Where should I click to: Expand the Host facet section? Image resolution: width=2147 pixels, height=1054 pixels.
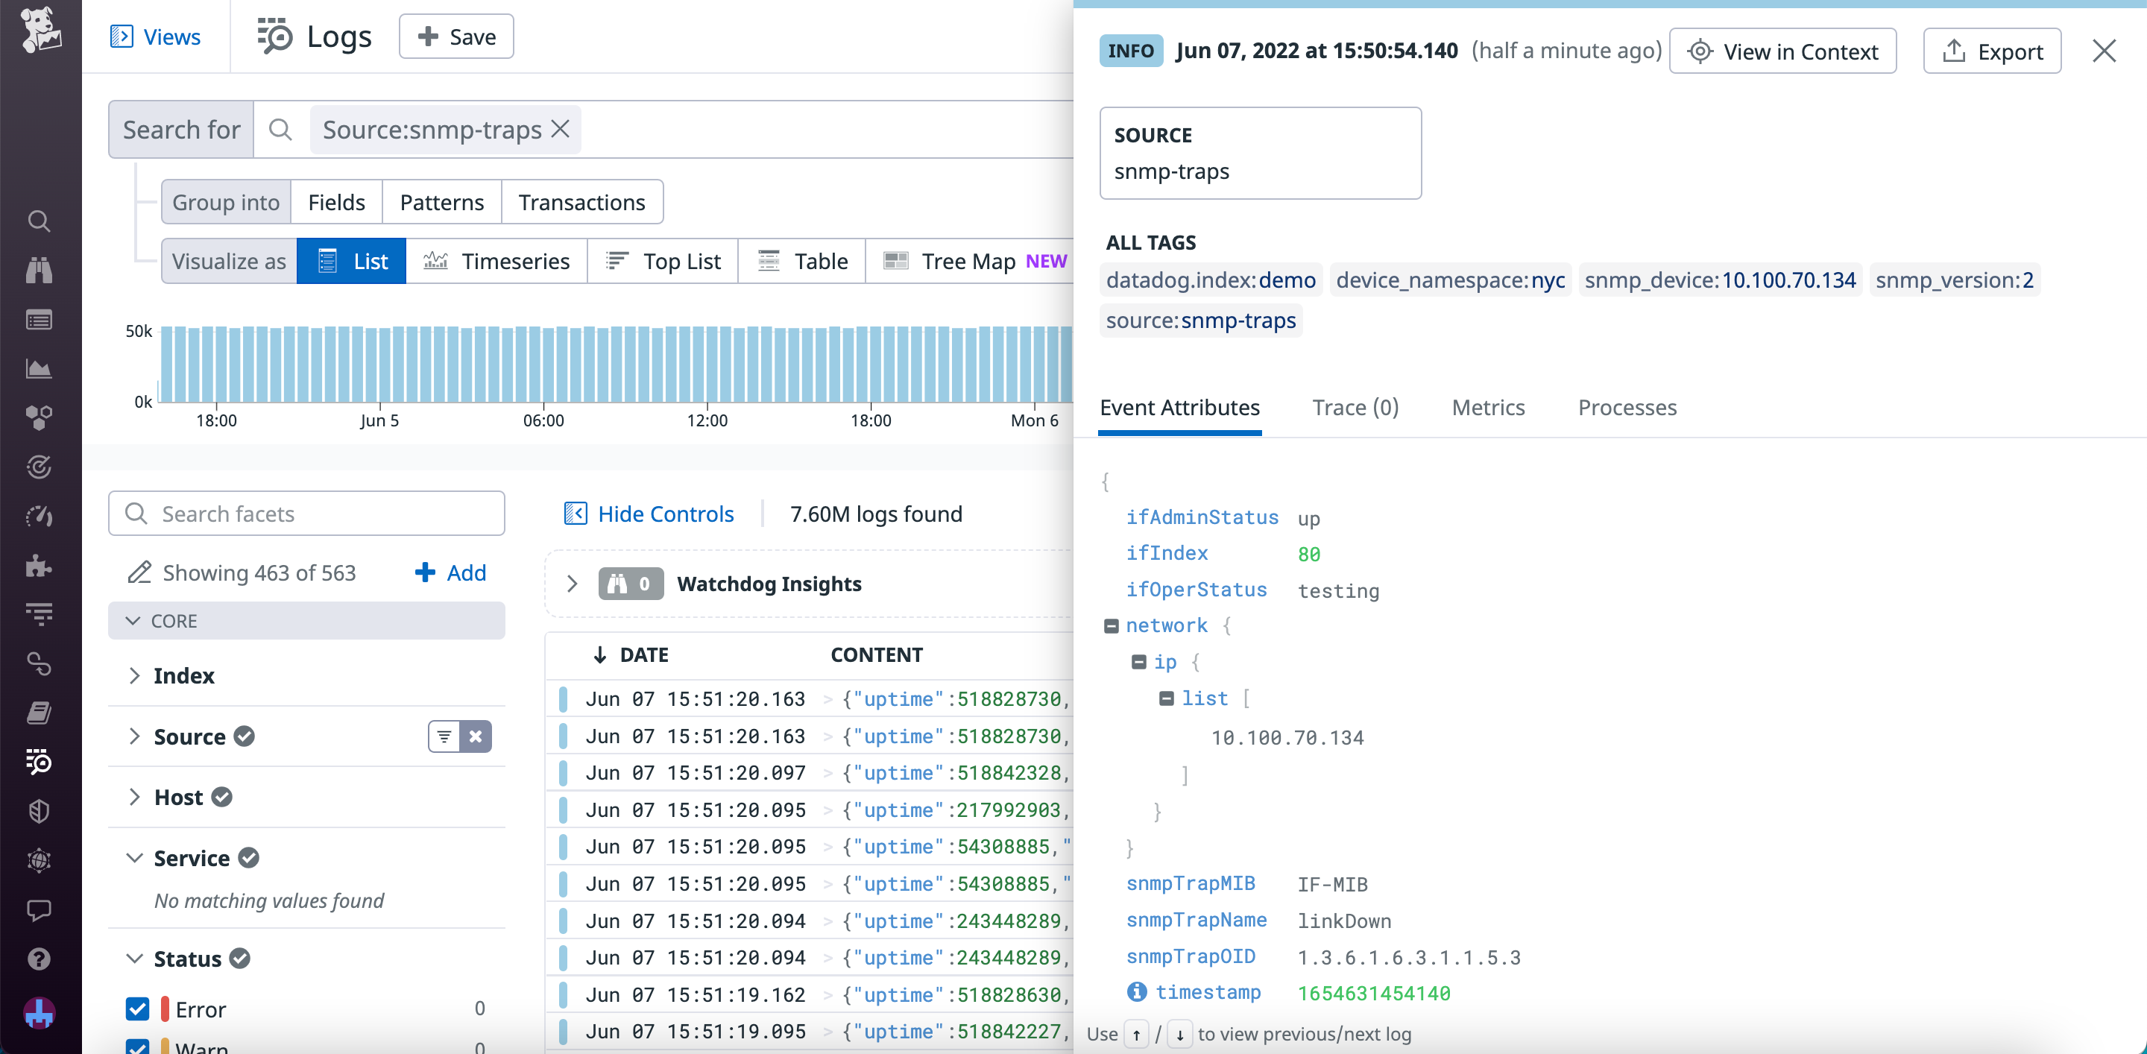pyautogui.click(x=136, y=797)
